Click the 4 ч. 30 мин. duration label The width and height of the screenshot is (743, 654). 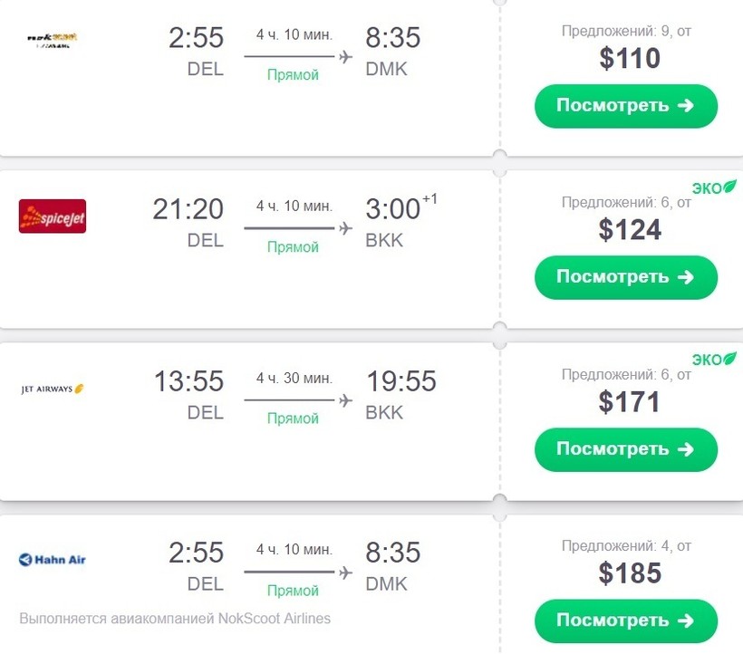(x=294, y=378)
